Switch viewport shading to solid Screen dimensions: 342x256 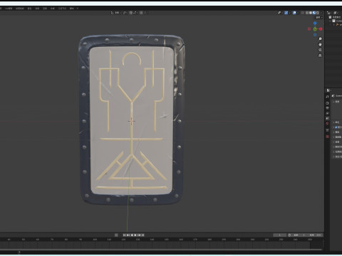point(311,13)
